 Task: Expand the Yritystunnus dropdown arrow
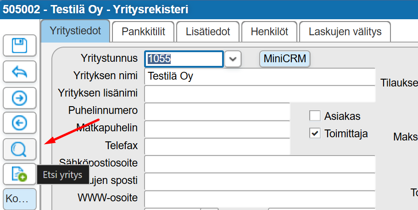point(233,59)
